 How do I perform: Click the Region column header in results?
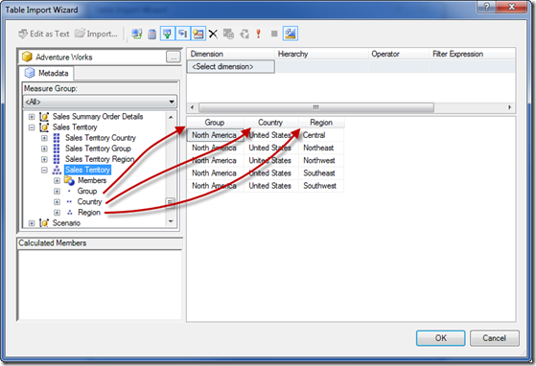321,123
